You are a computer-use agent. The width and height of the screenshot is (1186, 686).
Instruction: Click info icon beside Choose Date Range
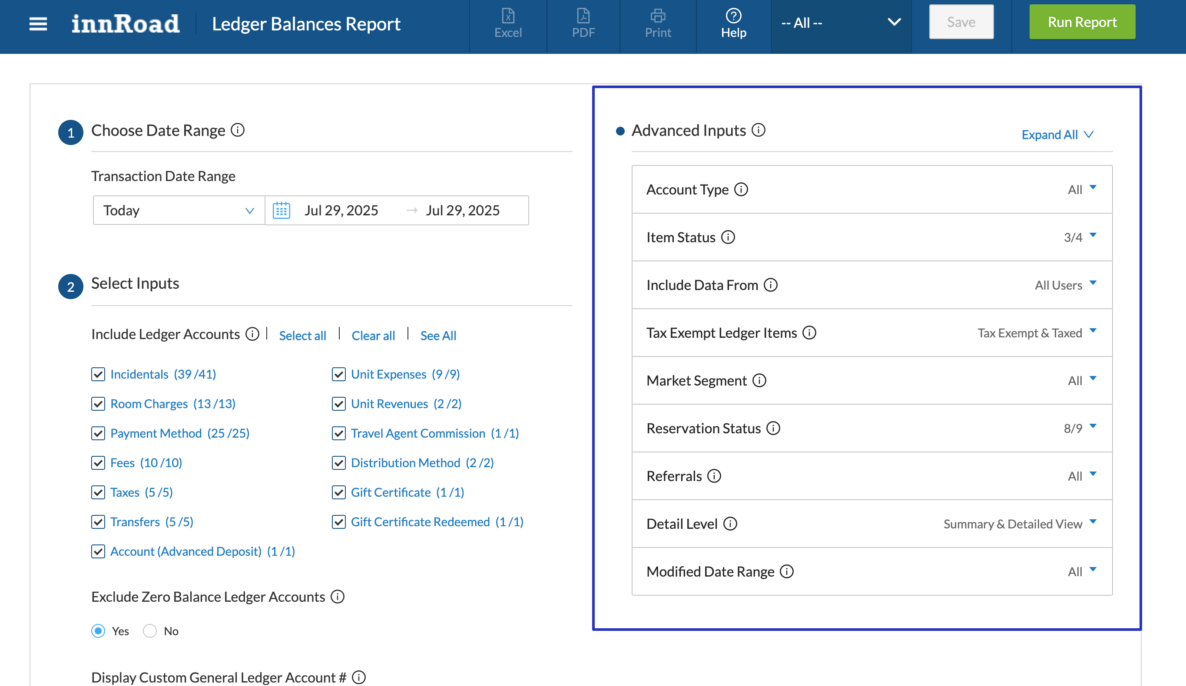(x=238, y=130)
